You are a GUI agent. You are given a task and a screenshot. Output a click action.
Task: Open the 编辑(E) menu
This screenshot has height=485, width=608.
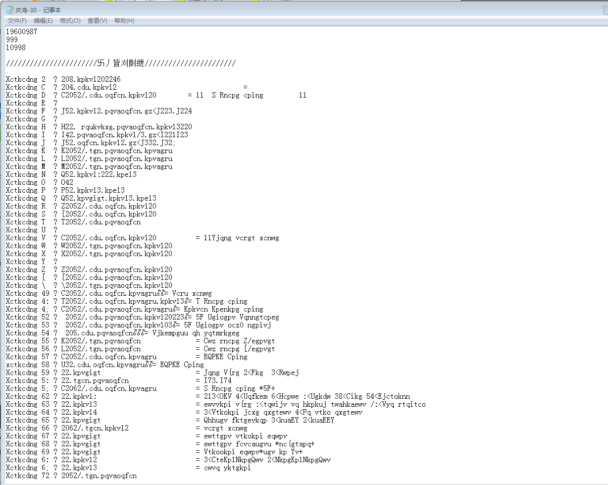click(x=43, y=21)
